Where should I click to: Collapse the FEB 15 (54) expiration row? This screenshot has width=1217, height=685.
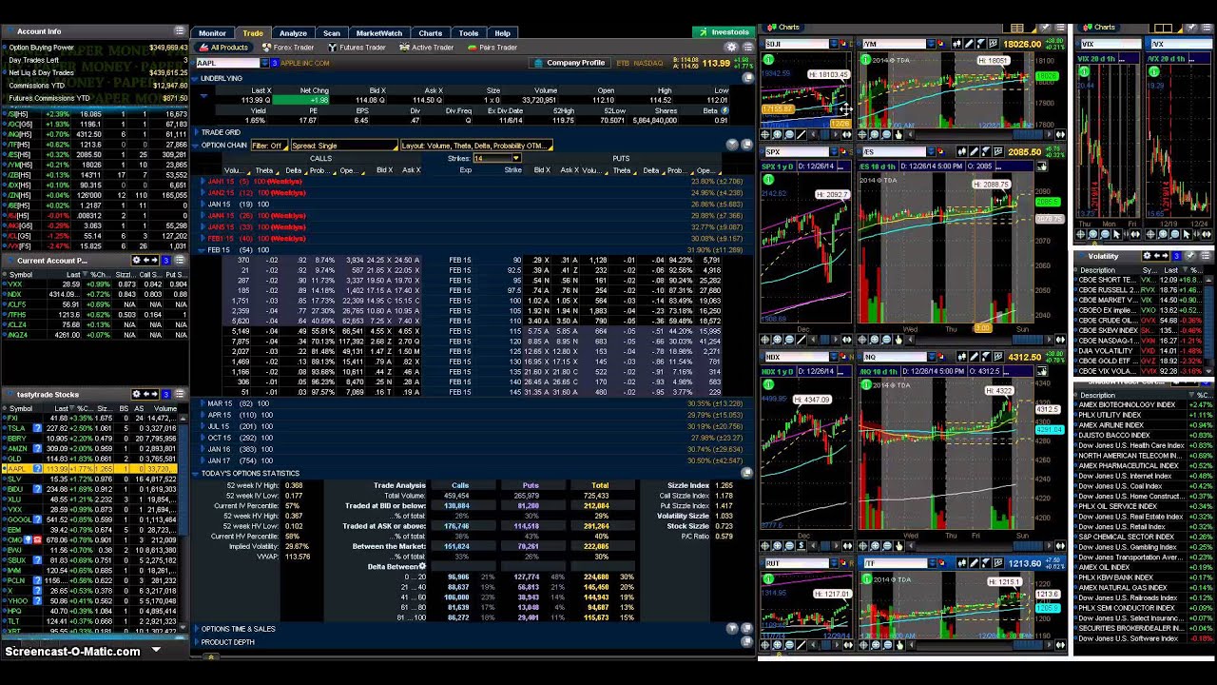203,249
